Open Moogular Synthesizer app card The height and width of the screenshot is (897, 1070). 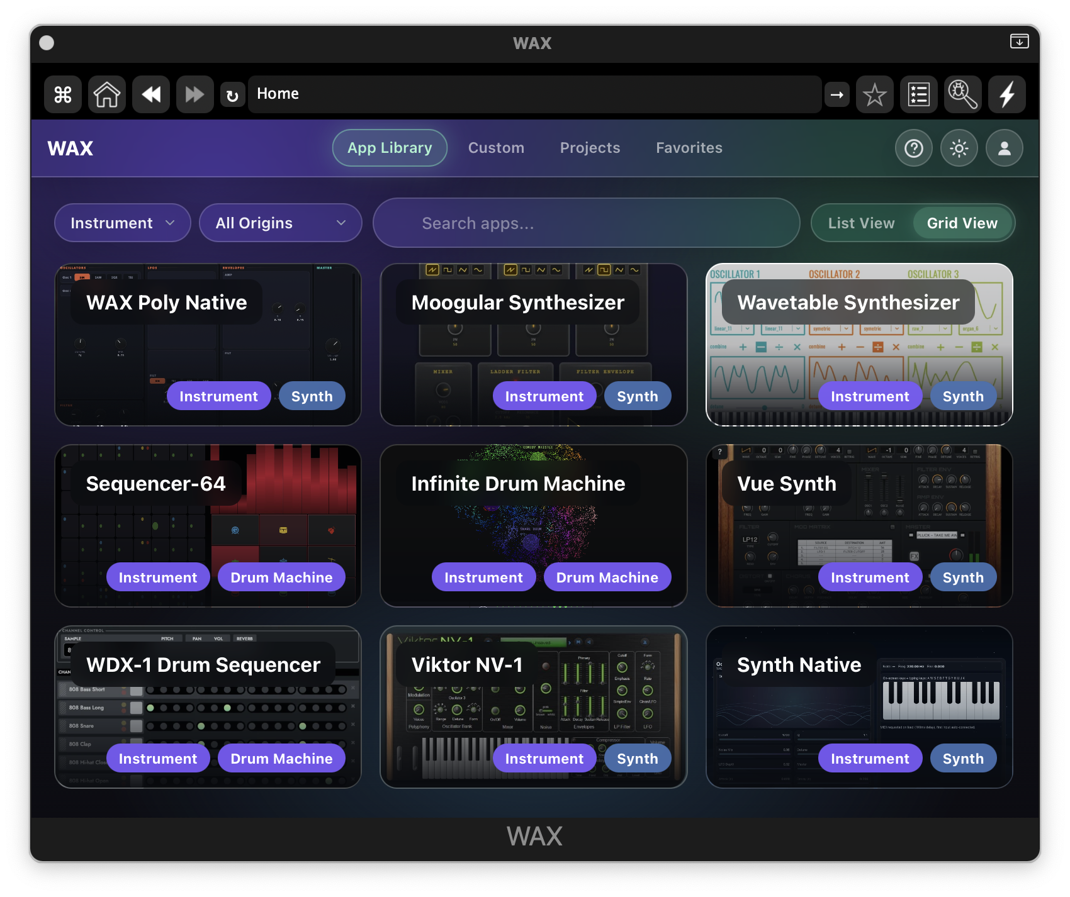tap(534, 345)
